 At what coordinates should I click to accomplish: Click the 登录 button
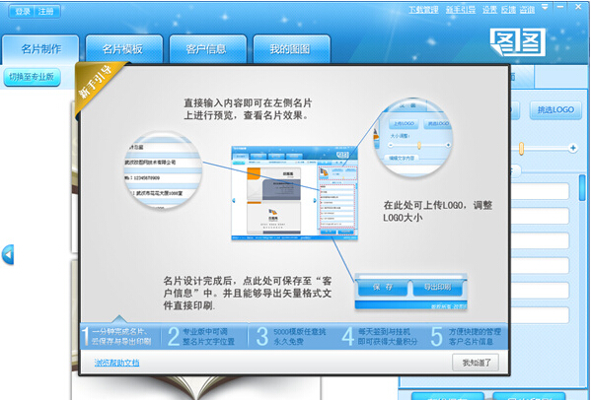pos(22,11)
